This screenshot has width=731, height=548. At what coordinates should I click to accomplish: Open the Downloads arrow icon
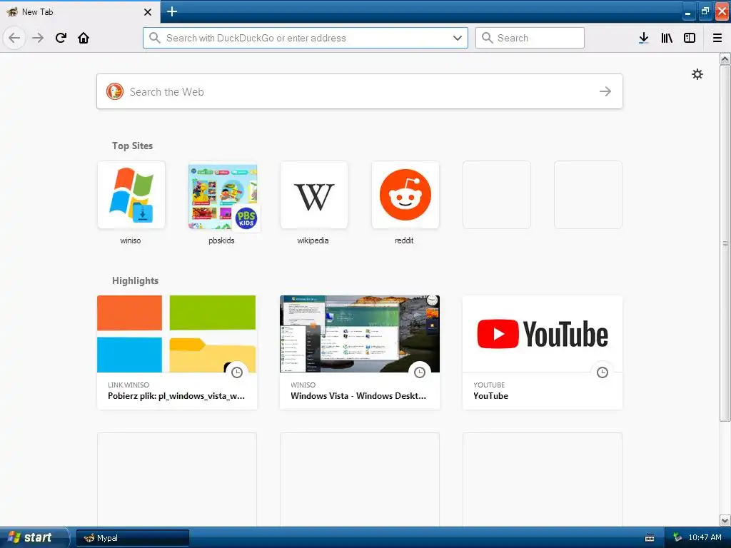click(644, 38)
